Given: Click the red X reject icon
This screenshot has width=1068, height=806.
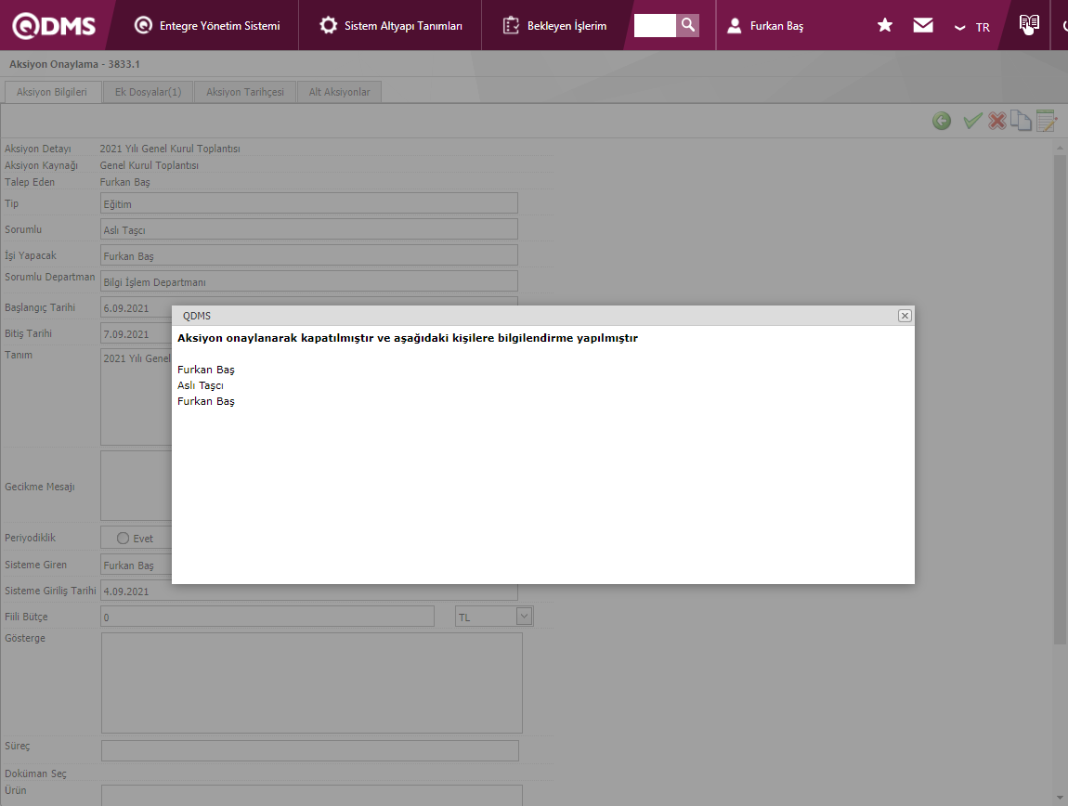Looking at the screenshot, I should (x=997, y=121).
